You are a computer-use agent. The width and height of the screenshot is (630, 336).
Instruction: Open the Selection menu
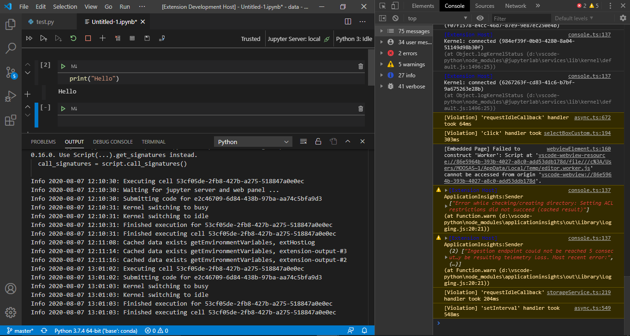65,7
